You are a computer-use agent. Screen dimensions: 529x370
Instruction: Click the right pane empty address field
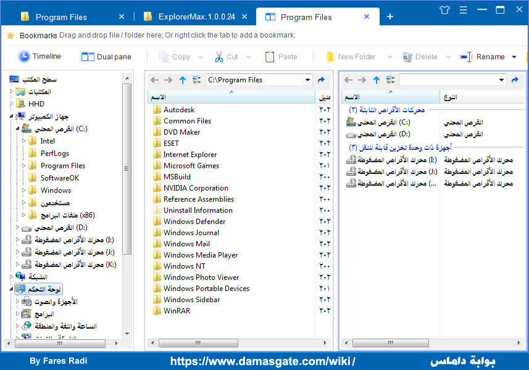click(x=449, y=80)
